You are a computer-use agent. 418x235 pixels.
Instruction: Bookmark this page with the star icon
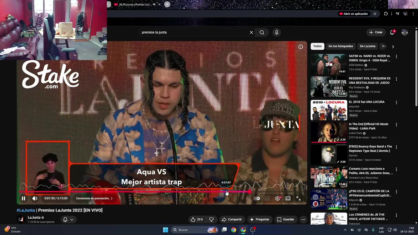[x=375, y=14]
